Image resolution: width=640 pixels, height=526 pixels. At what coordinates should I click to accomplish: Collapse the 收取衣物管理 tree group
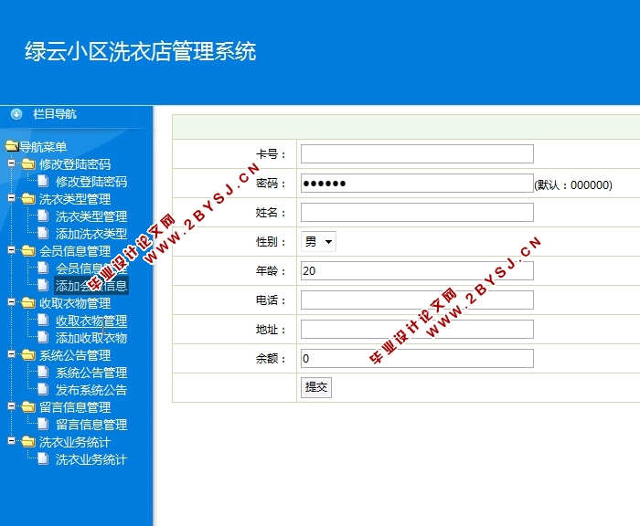tap(11, 302)
